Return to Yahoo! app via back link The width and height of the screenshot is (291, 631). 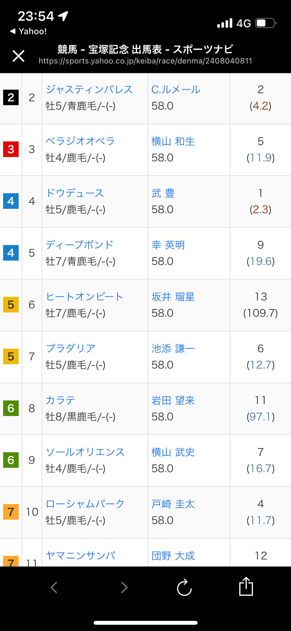click(28, 31)
